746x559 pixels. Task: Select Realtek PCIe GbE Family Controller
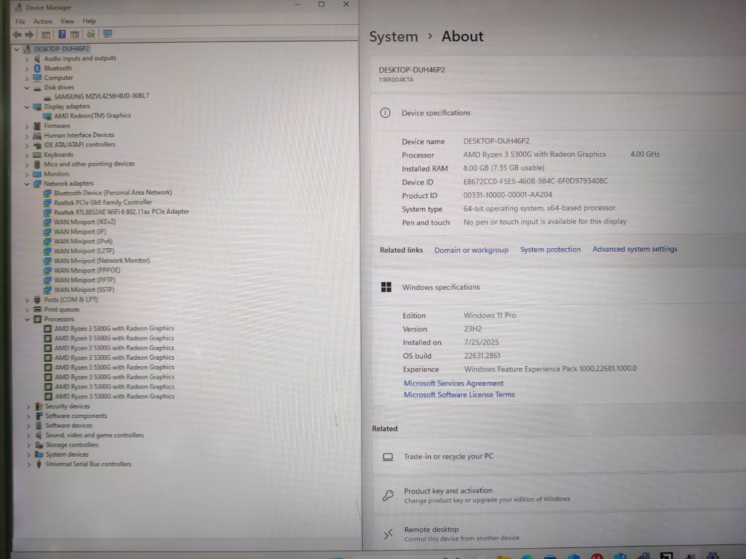[103, 202]
